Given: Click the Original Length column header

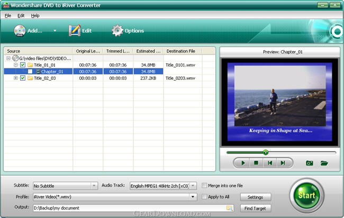Looking at the screenshot, I should tap(88, 51).
